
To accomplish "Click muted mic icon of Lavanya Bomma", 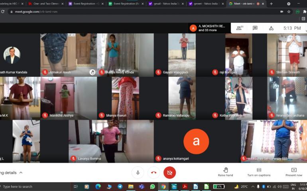I will [x=73, y=158].
